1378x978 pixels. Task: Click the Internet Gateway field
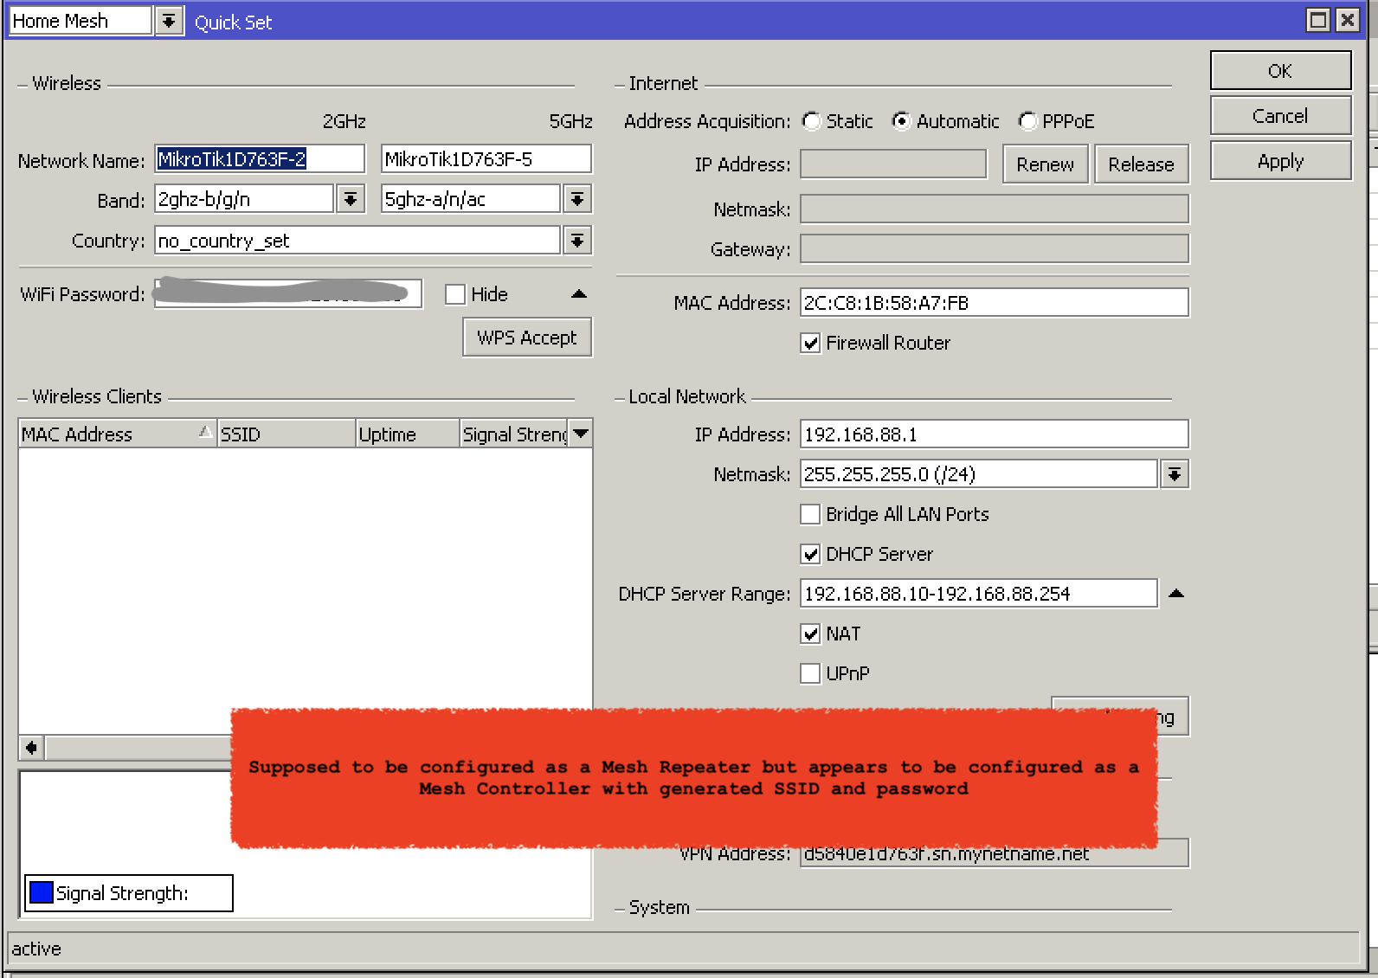coord(995,249)
